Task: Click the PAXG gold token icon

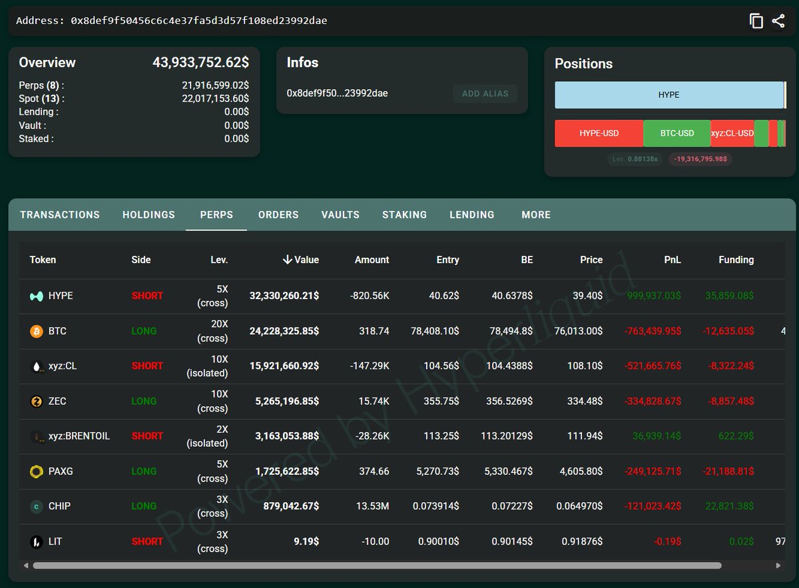Action: coord(37,471)
